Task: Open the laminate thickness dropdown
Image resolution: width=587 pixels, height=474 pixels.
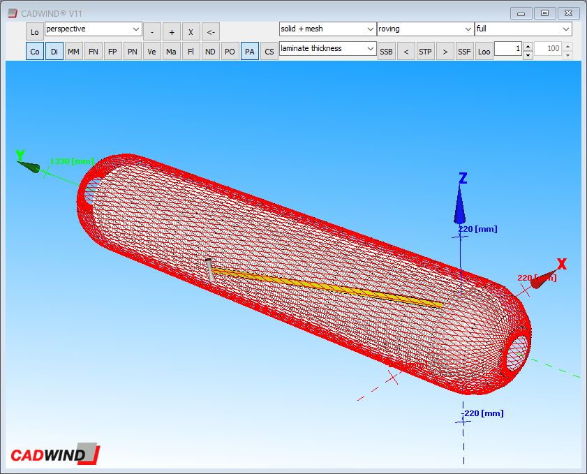Action: coord(327,49)
